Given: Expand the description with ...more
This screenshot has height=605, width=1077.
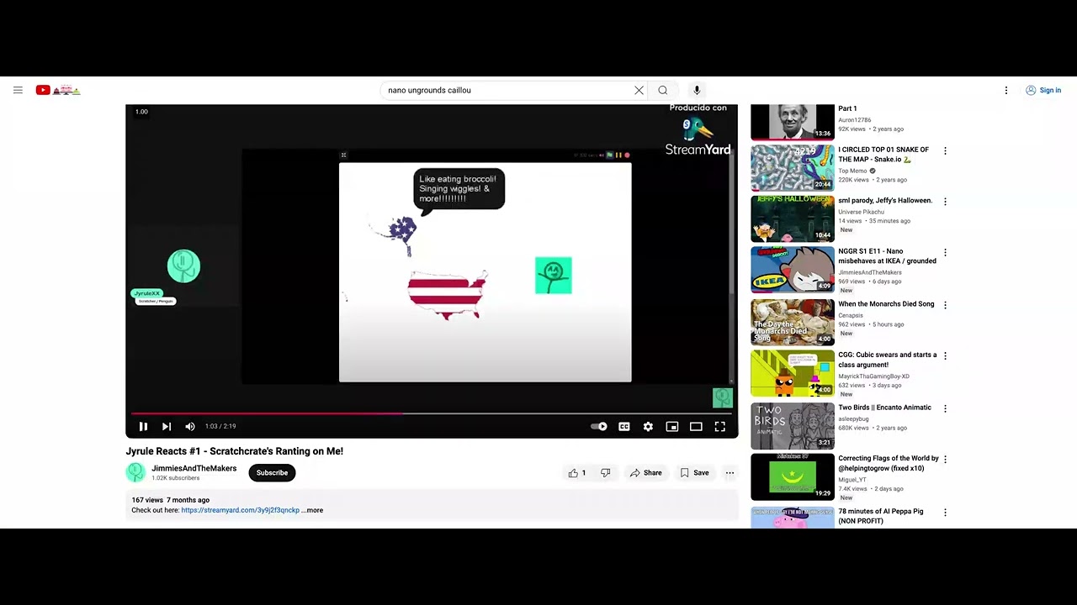Looking at the screenshot, I should click(312, 510).
